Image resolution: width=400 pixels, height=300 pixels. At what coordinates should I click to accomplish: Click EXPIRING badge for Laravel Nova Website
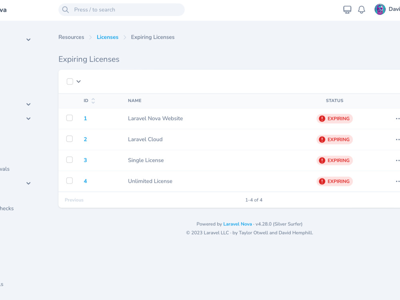click(334, 119)
